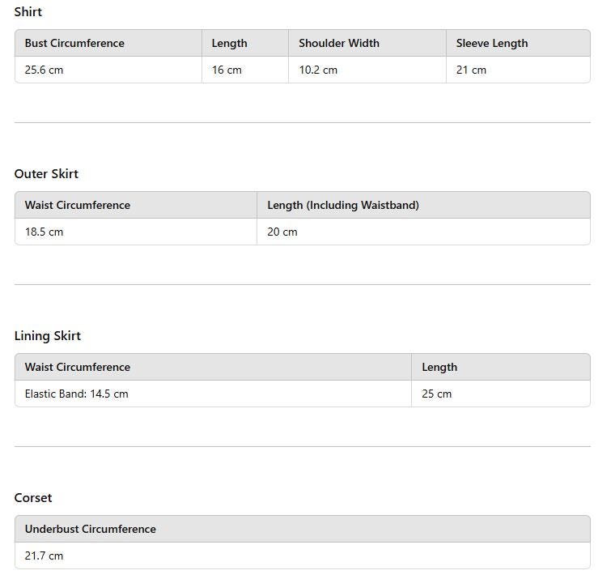Click the Underbust Circumference header

pyautogui.click(x=90, y=530)
